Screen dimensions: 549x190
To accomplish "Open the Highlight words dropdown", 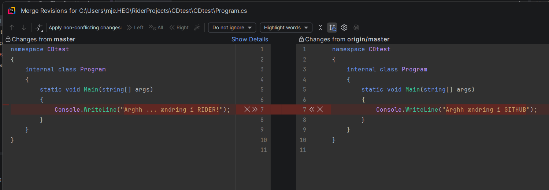I will point(286,27).
